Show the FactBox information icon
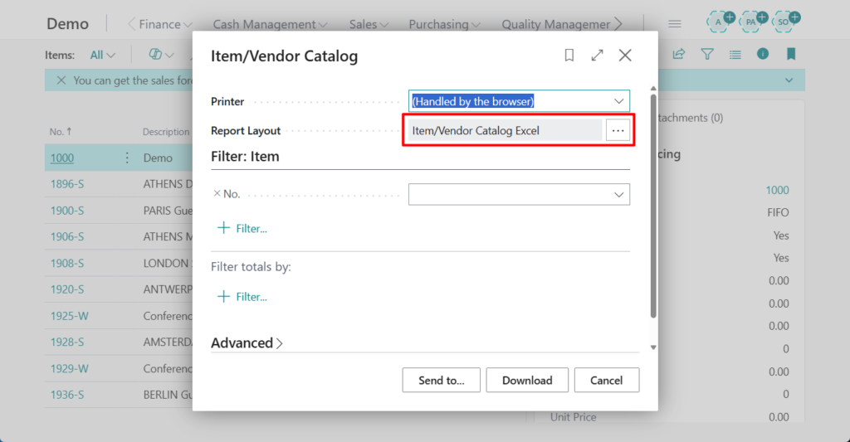Image resolution: width=850 pixels, height=442 pixels. coord(763,55)
